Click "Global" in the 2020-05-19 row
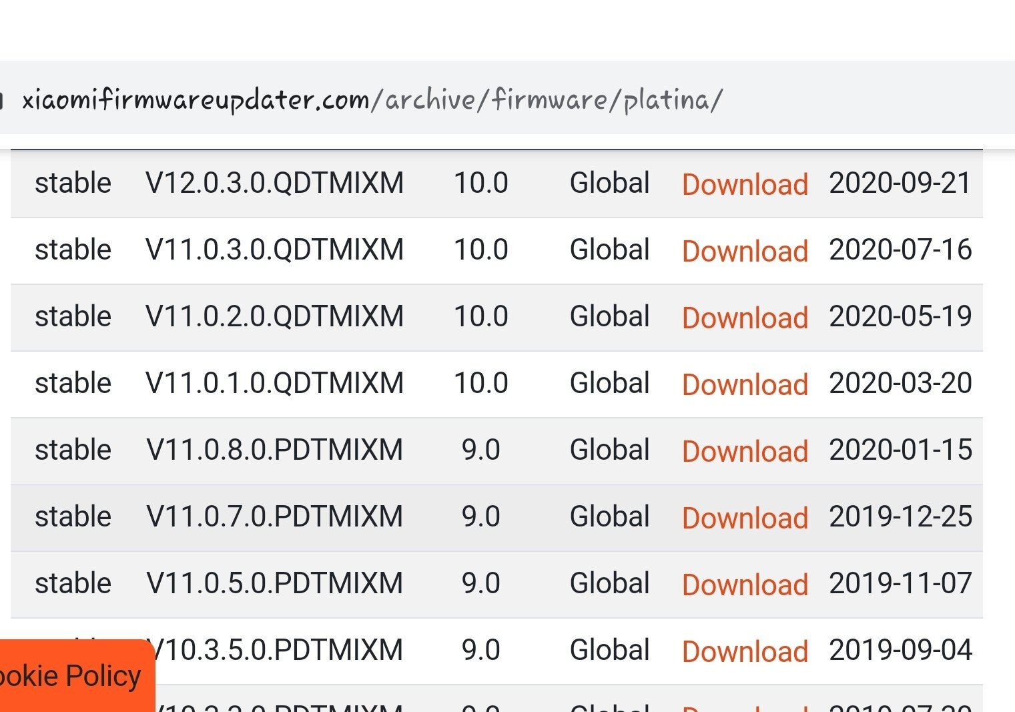Screen dimensions: 1015x712 click(609, 316)
